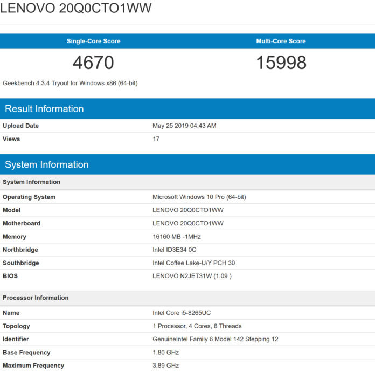
Task: Select the base frequency 1.80 GHz
Action: [x=166, y=353]
